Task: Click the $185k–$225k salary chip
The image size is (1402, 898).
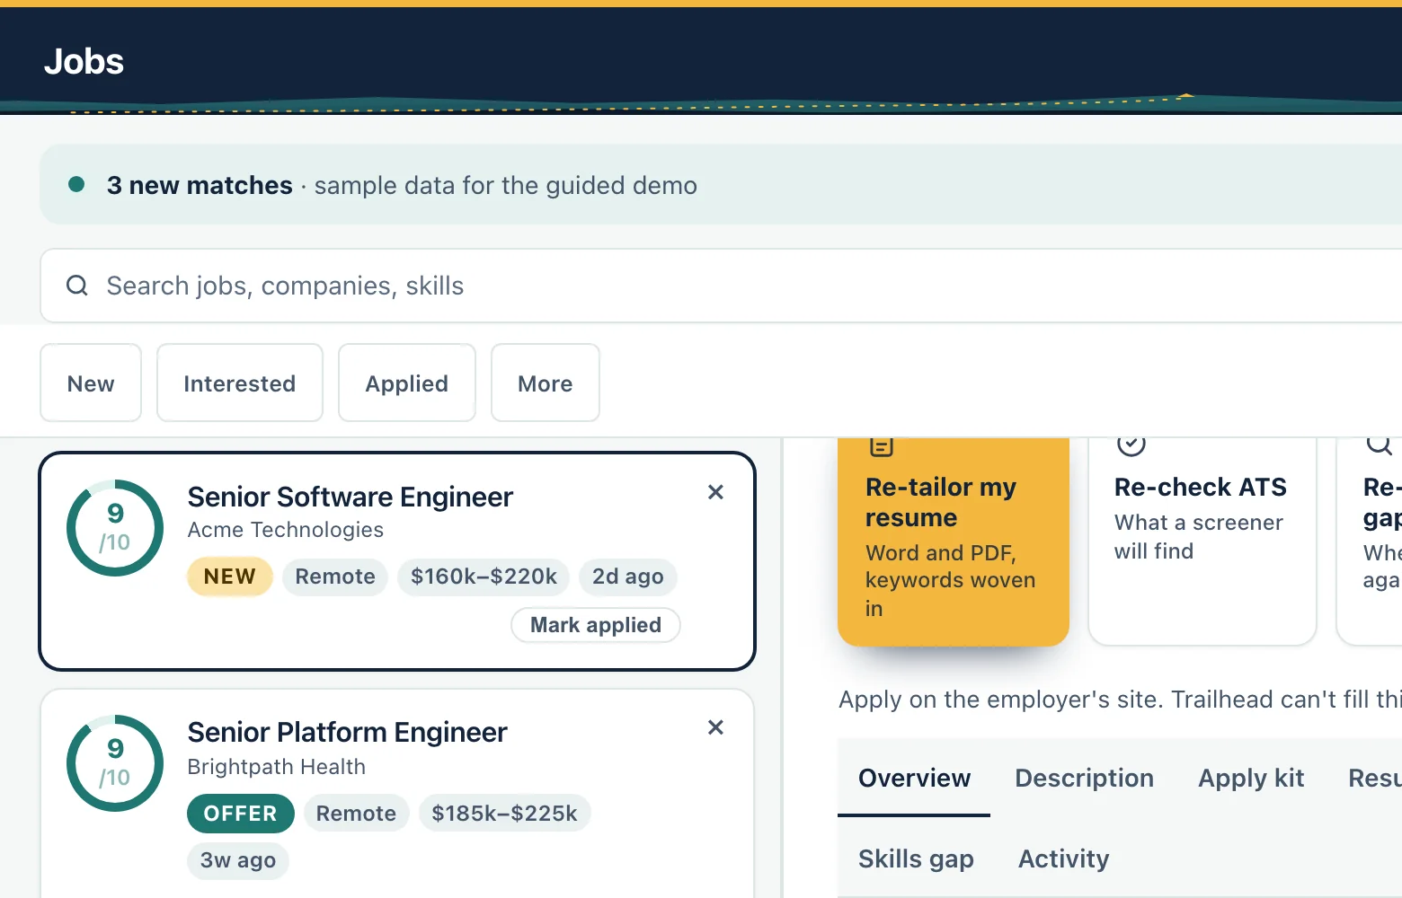Action: coord(504,813)
